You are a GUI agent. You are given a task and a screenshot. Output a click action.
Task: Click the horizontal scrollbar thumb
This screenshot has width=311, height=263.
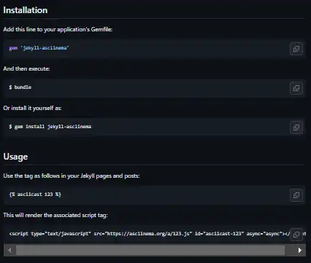tap(150, 250)
